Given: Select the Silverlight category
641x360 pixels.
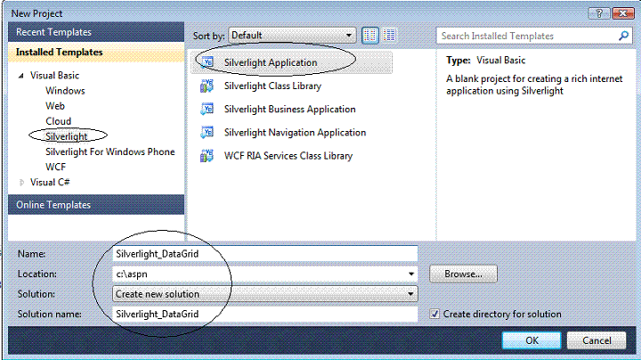Looking at the screenshot, I should [66, 136].
